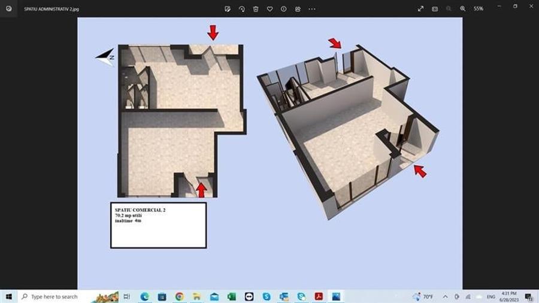Delete the photo with the trash icon

(256, 9)
